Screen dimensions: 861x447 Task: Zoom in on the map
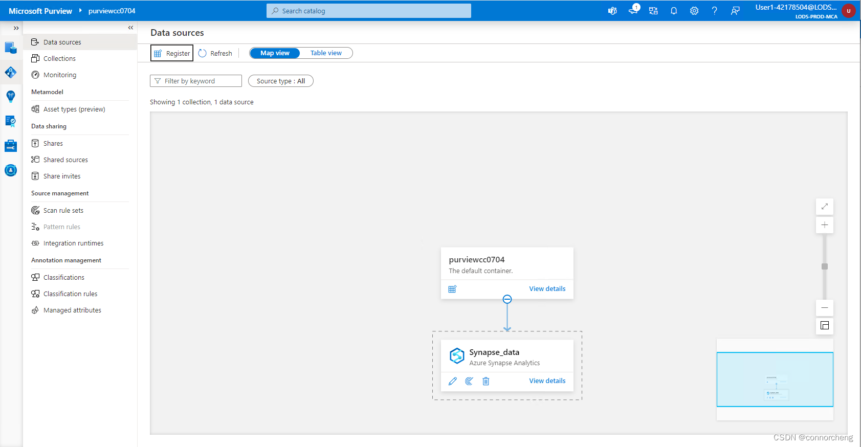[825, 225]
